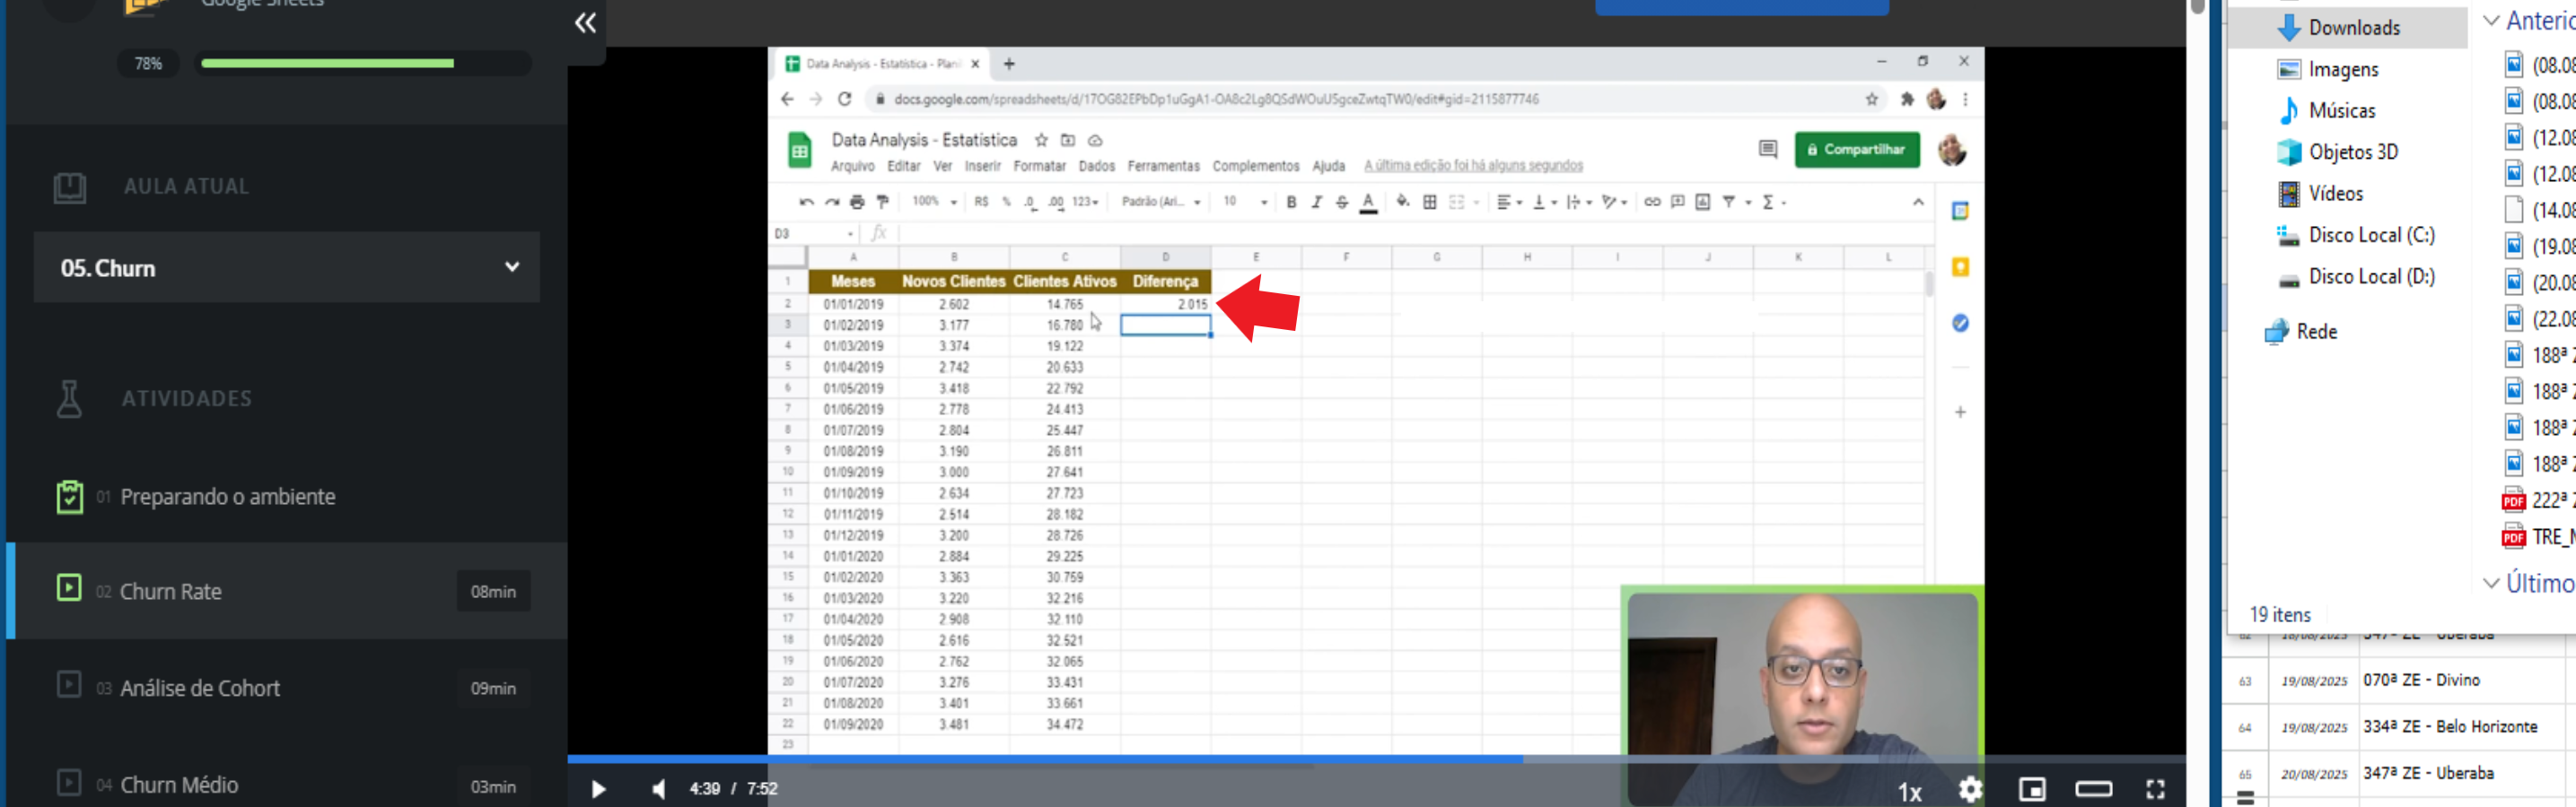Viewport: 2576px width, 807px height.
Task: Open font size 10 dropdown in Sheets
Action: [x=1244, y=203]
